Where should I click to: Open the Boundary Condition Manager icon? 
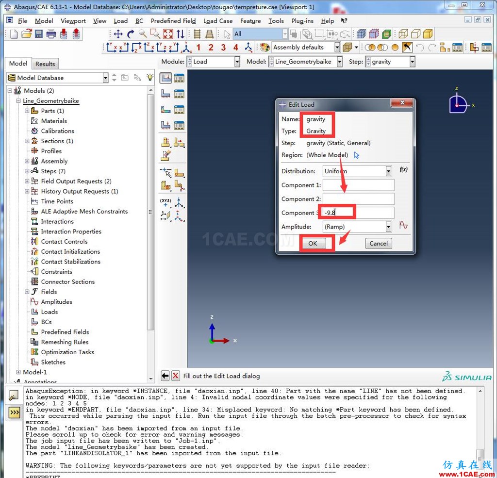click(x=179, y=94)
